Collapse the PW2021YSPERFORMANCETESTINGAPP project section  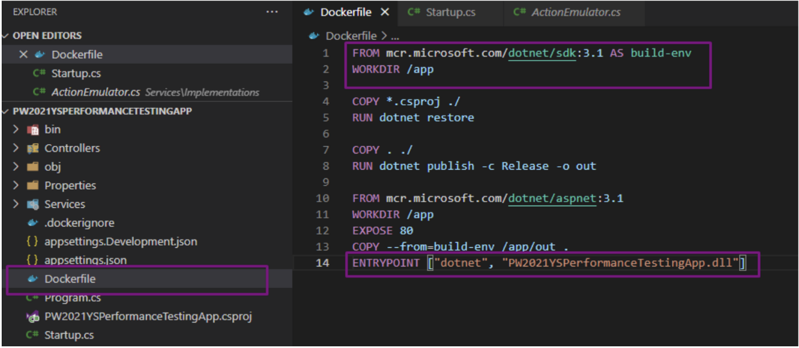pos(6,111)
